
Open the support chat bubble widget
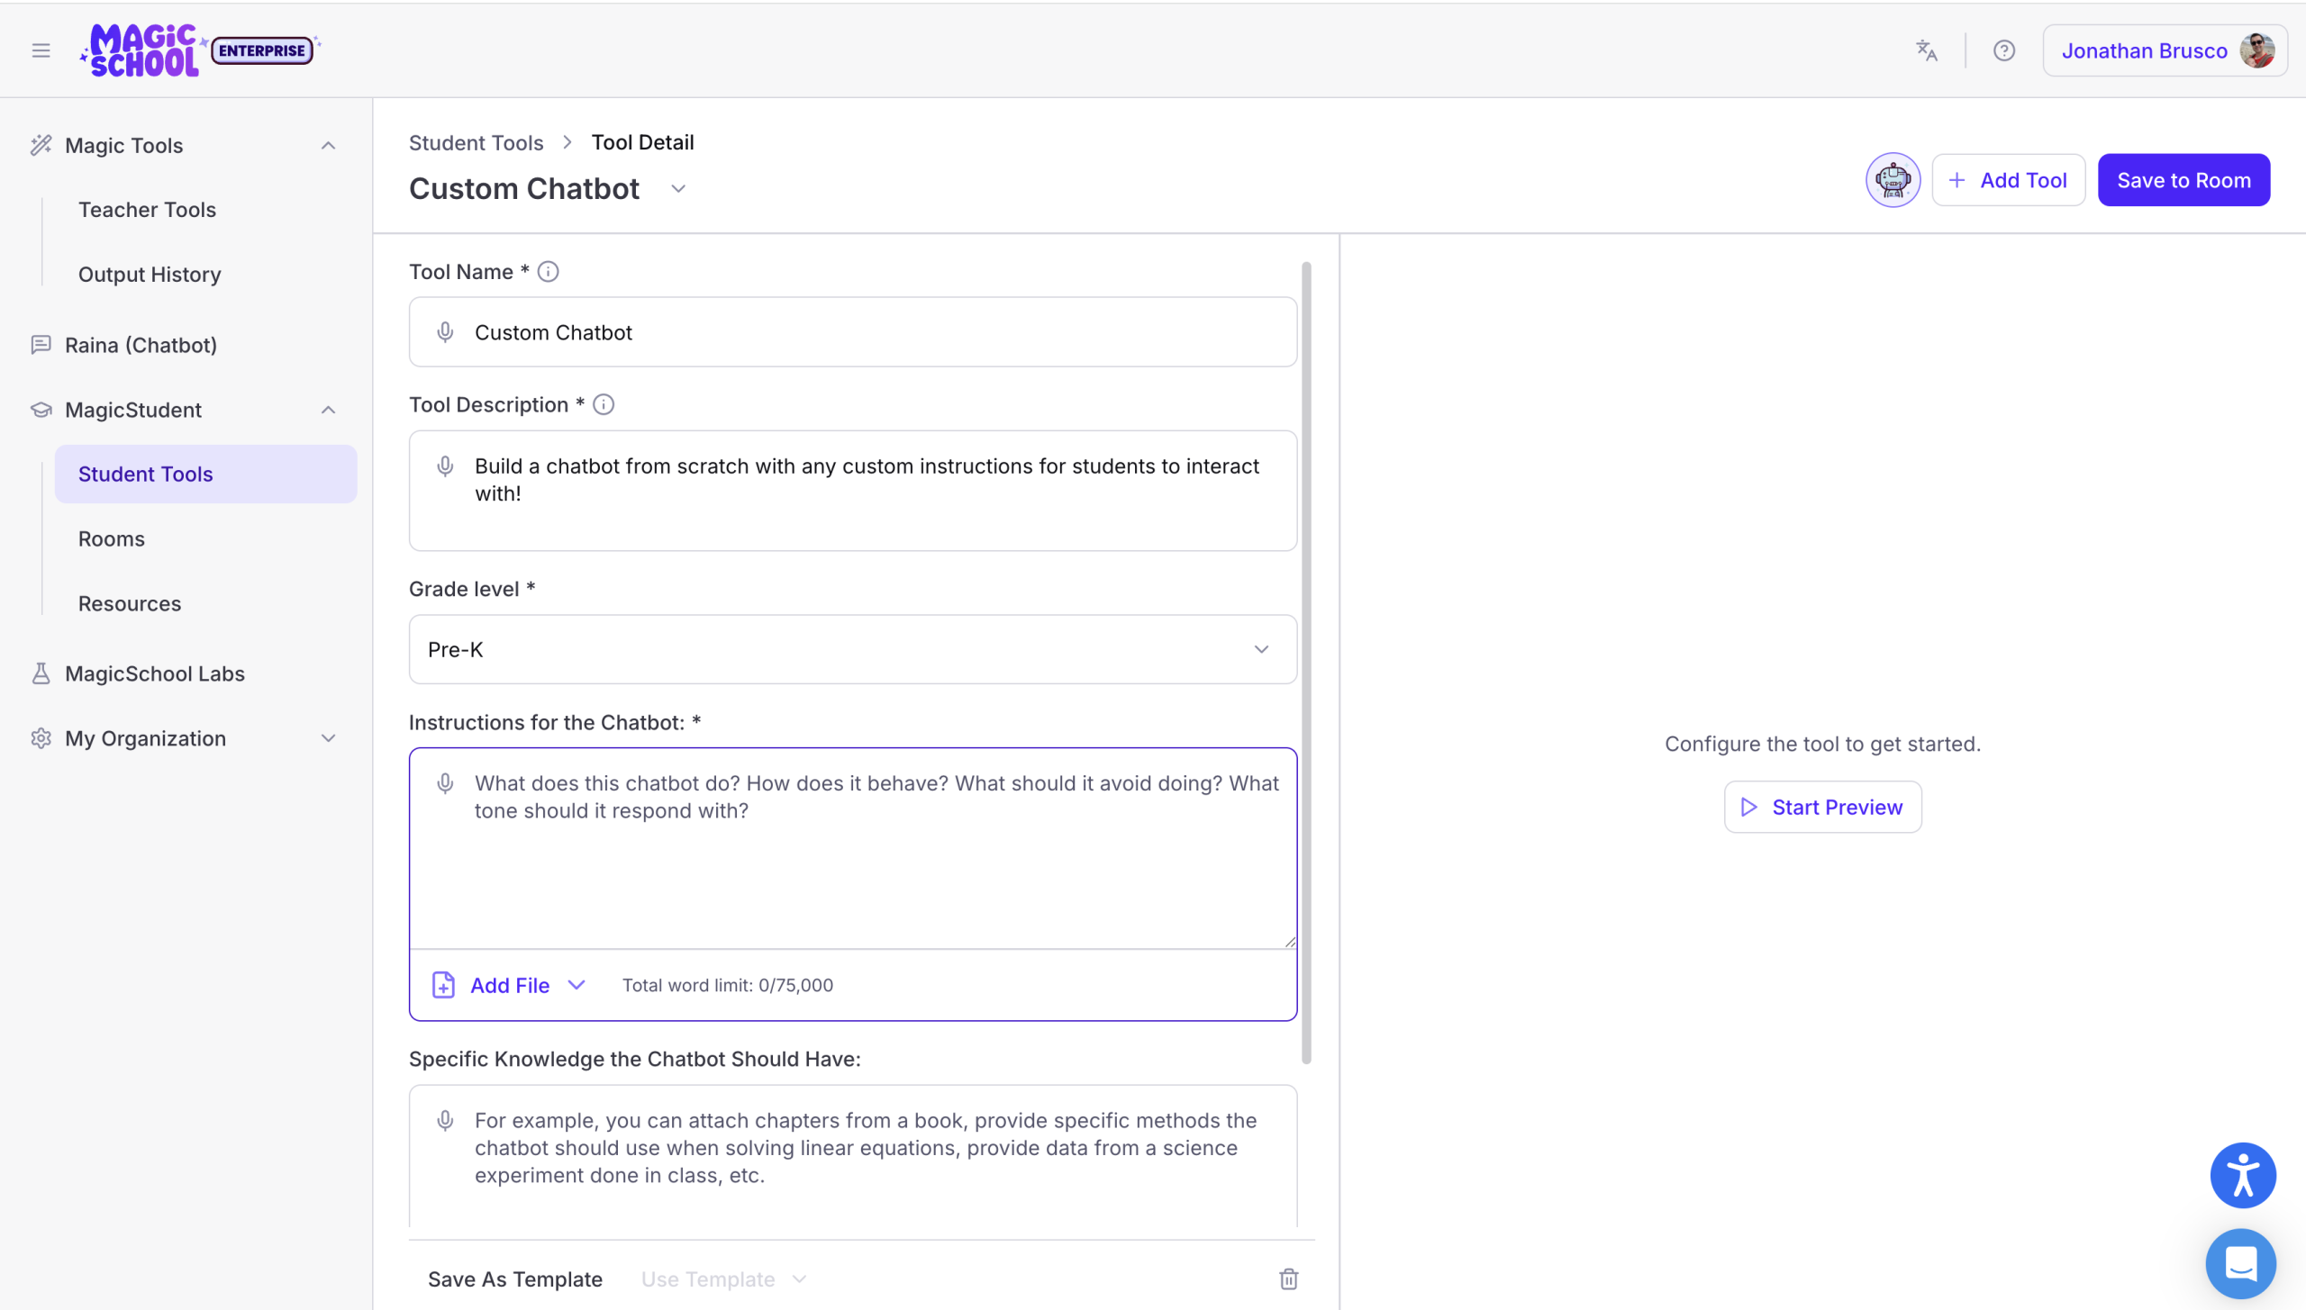coord(2240,1263)
